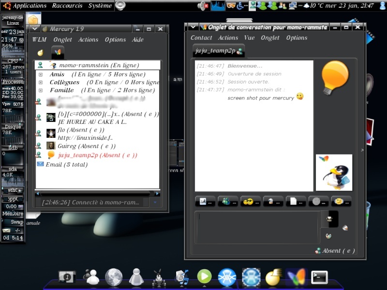Launch the terminal icon in the dock
This screenshot has width=387, height=290.
coord(320,277)
